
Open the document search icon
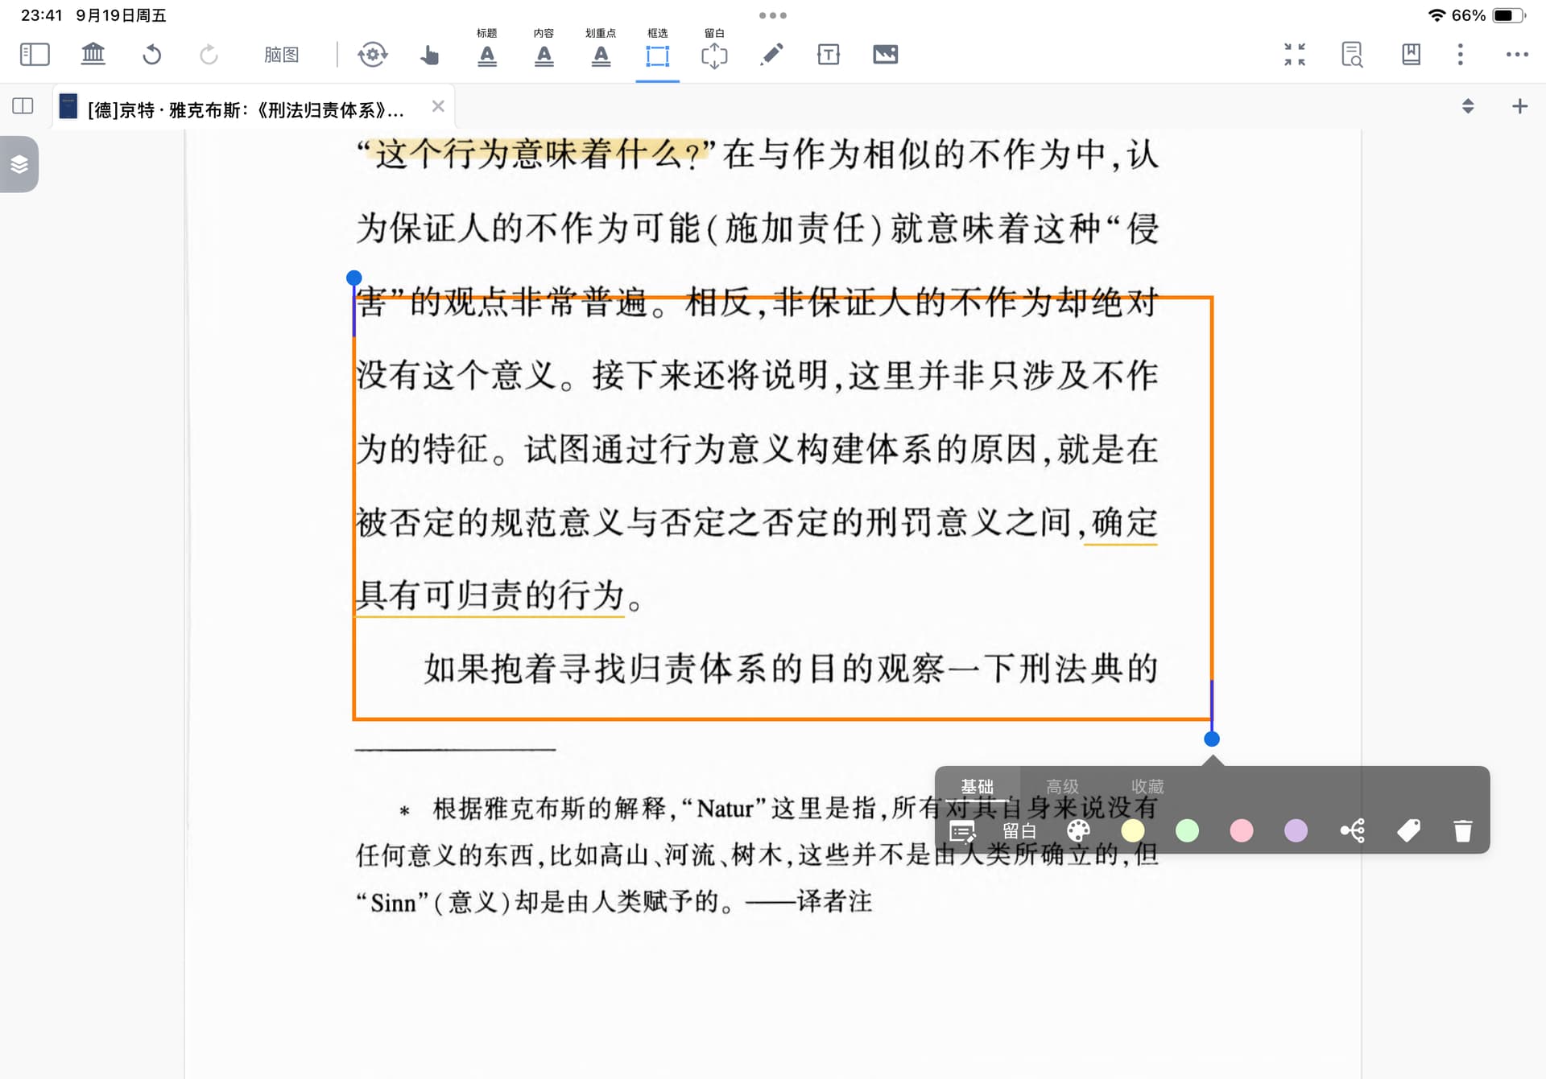[1352, 55]
